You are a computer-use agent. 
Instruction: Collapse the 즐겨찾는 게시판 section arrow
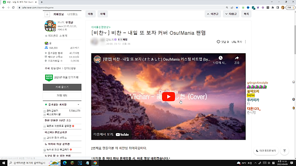78,105
